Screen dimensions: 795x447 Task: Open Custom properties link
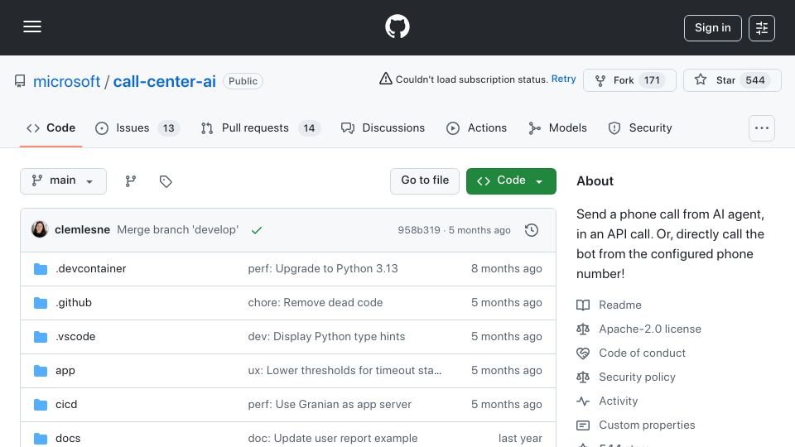pos(636,425)
